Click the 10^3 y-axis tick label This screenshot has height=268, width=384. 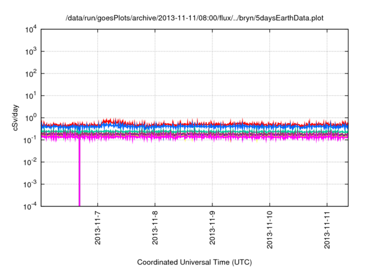(x=31, y=51)
